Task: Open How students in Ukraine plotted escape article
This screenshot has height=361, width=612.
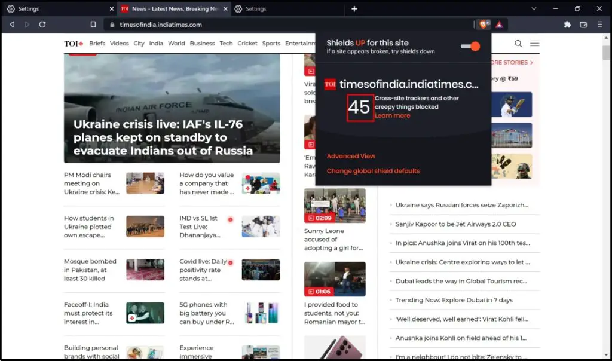Action: pos(89,227)
